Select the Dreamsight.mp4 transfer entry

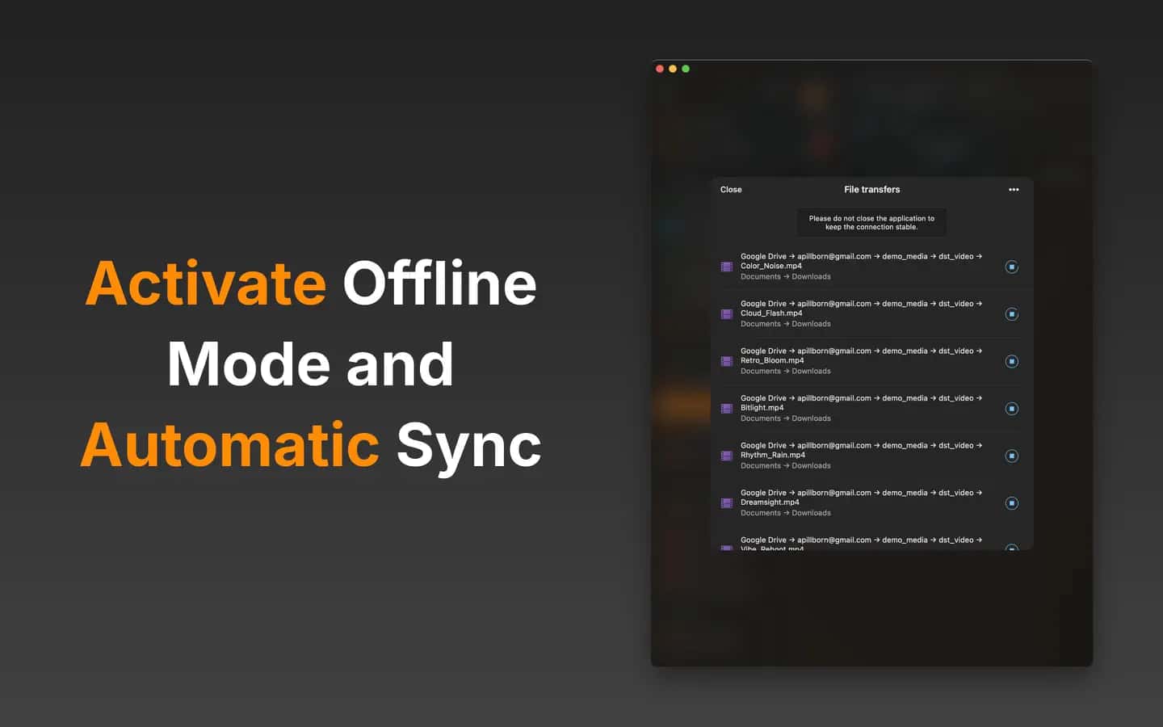click(x=872, y=503)
